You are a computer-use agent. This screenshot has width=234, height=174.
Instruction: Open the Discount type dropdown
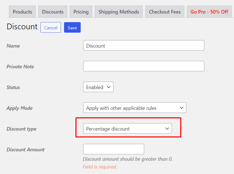click(x=128, y=128)
